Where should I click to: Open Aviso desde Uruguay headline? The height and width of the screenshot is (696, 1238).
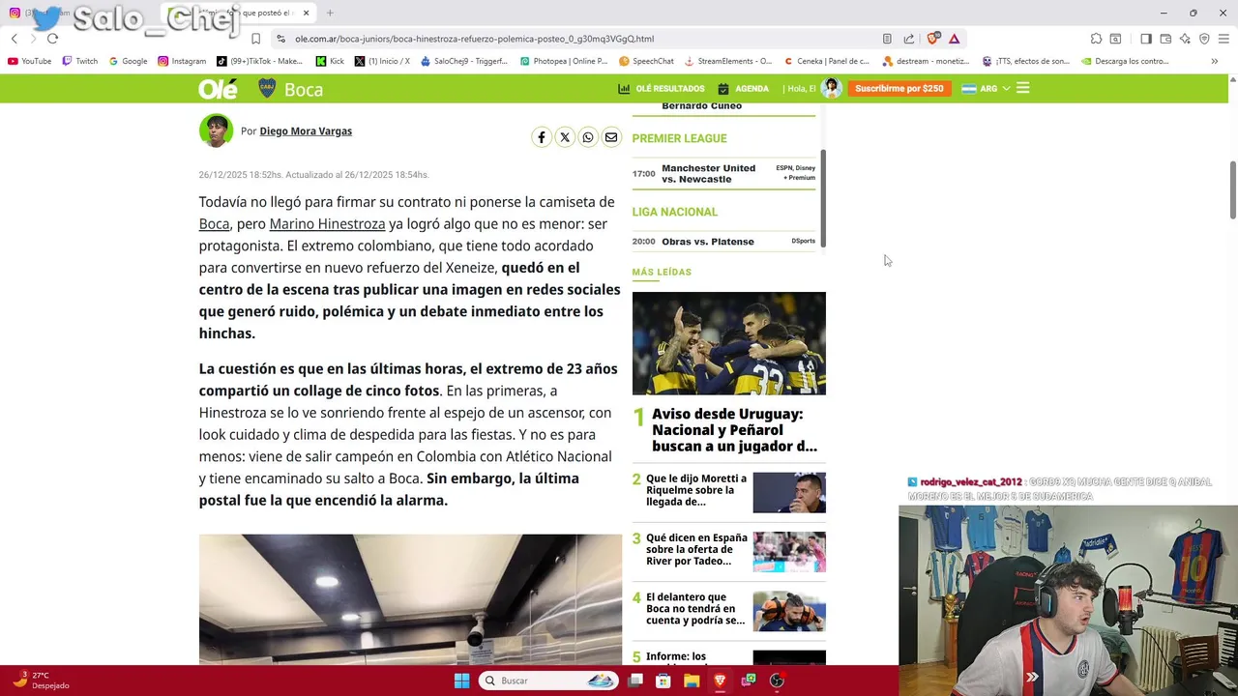[x=734, y=430]
